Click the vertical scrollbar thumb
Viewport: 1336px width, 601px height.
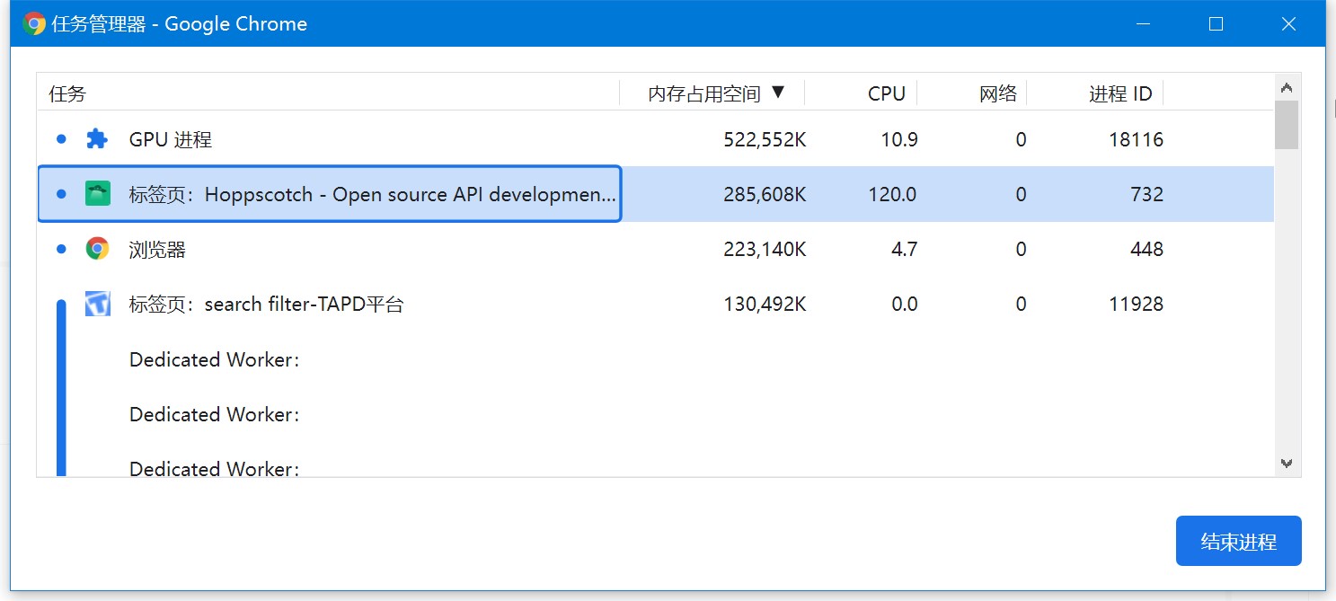1287,125
